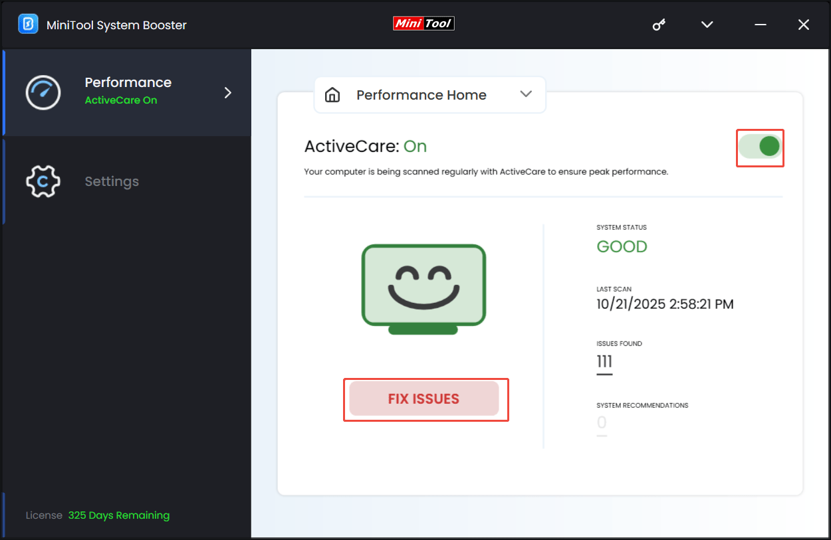Switch ActiveCare off using the green switch

[760, 147]
